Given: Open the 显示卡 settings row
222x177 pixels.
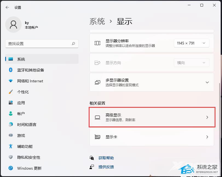Looking at the screenshot, I should coord(152,137).
